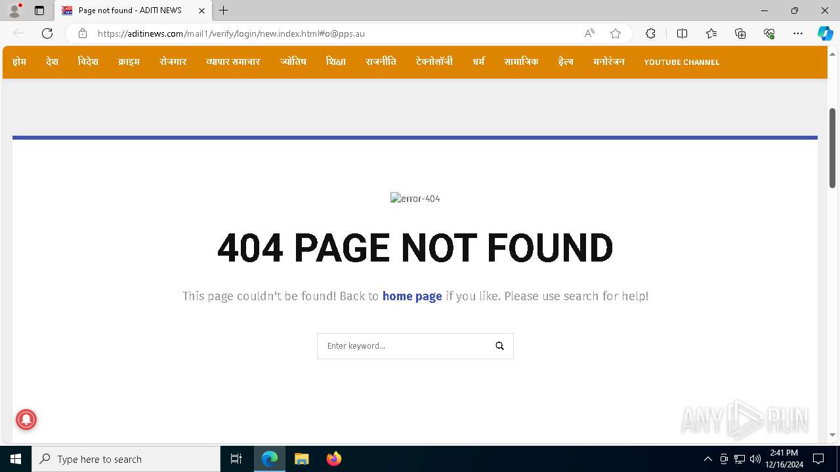Open the सामाजिक menu item

tap(521, 62)
